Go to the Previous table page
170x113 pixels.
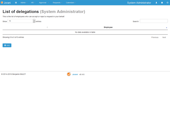(x=155, y=37)
